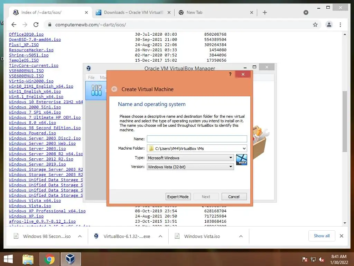Go back in Chrome browser
This screenshot has width=354, height=266.
pos(14,25)
